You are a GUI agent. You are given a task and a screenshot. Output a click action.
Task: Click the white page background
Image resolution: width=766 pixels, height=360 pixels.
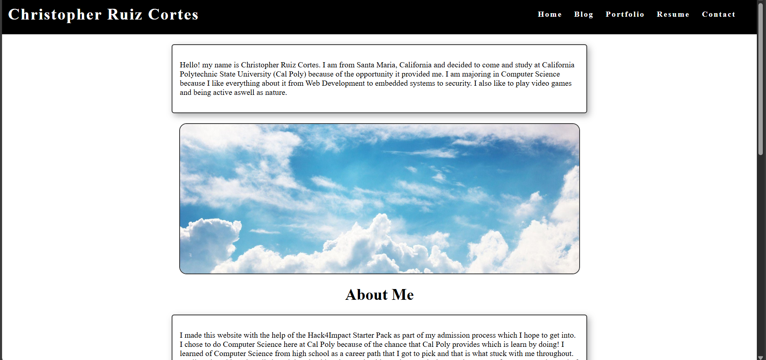point(80,199)
